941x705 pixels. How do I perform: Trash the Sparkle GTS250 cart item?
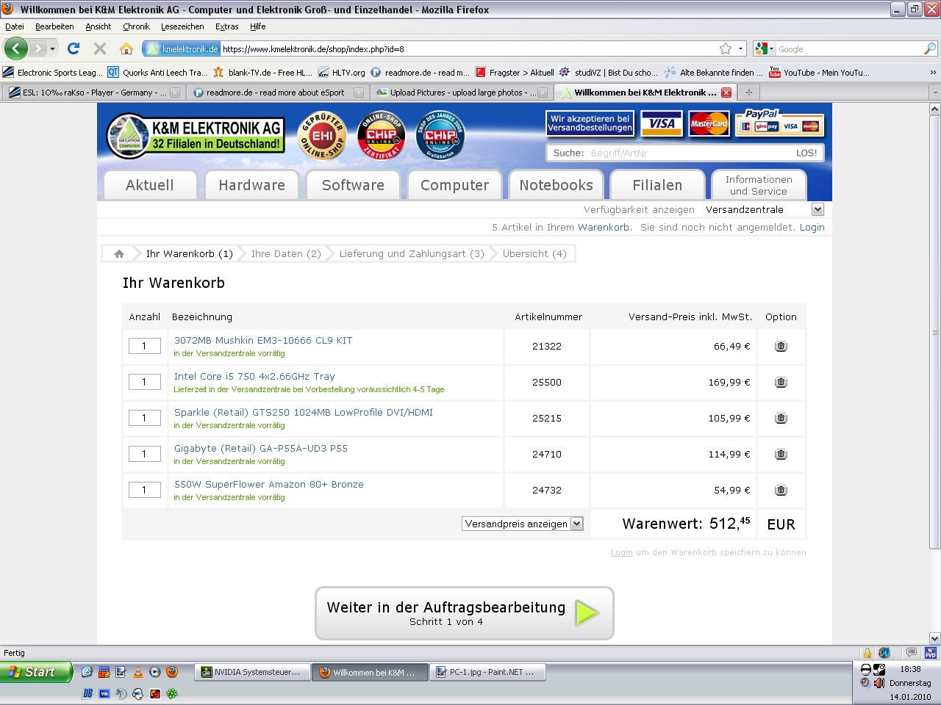tap(781, 418)
